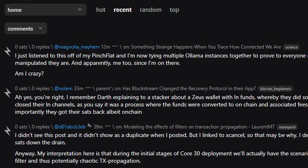Open the three-dot menu on magnolia_mayhem's comment
The height and width of the screenshot is (168, 308).
click(x=115, y=47)
